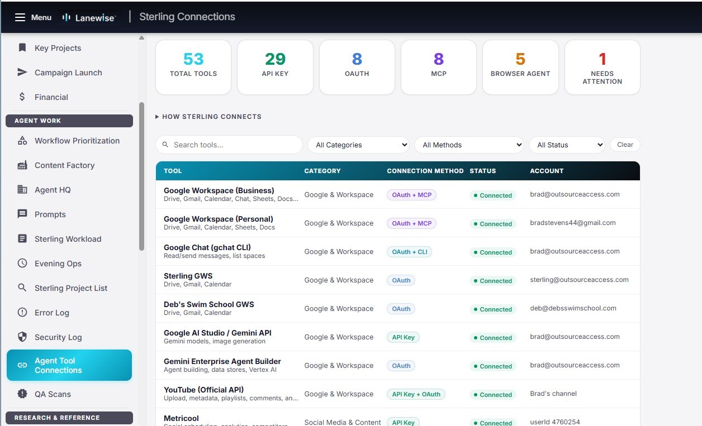Click the Sterling Workload list icon

(x=22, y=239)
